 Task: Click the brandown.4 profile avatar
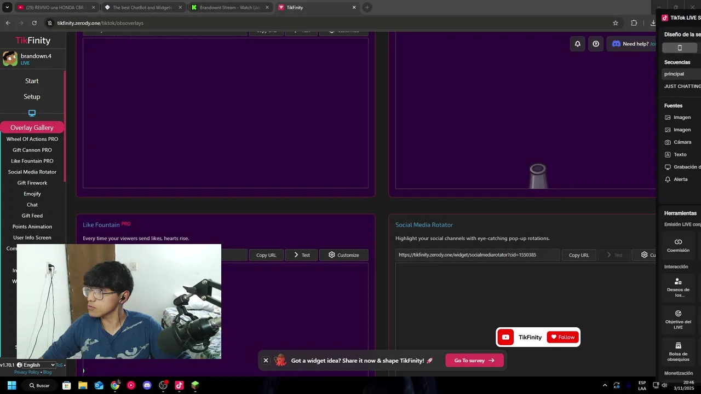pos(10,59)
